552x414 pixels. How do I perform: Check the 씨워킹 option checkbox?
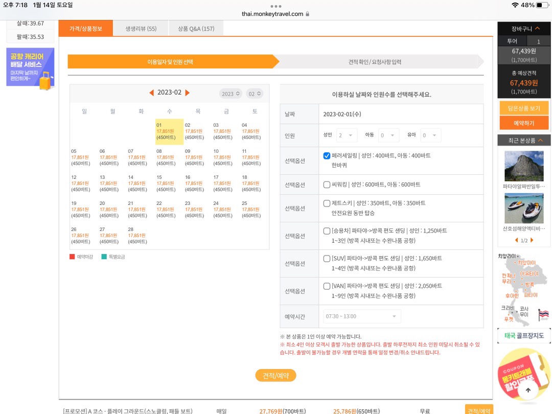327,185
